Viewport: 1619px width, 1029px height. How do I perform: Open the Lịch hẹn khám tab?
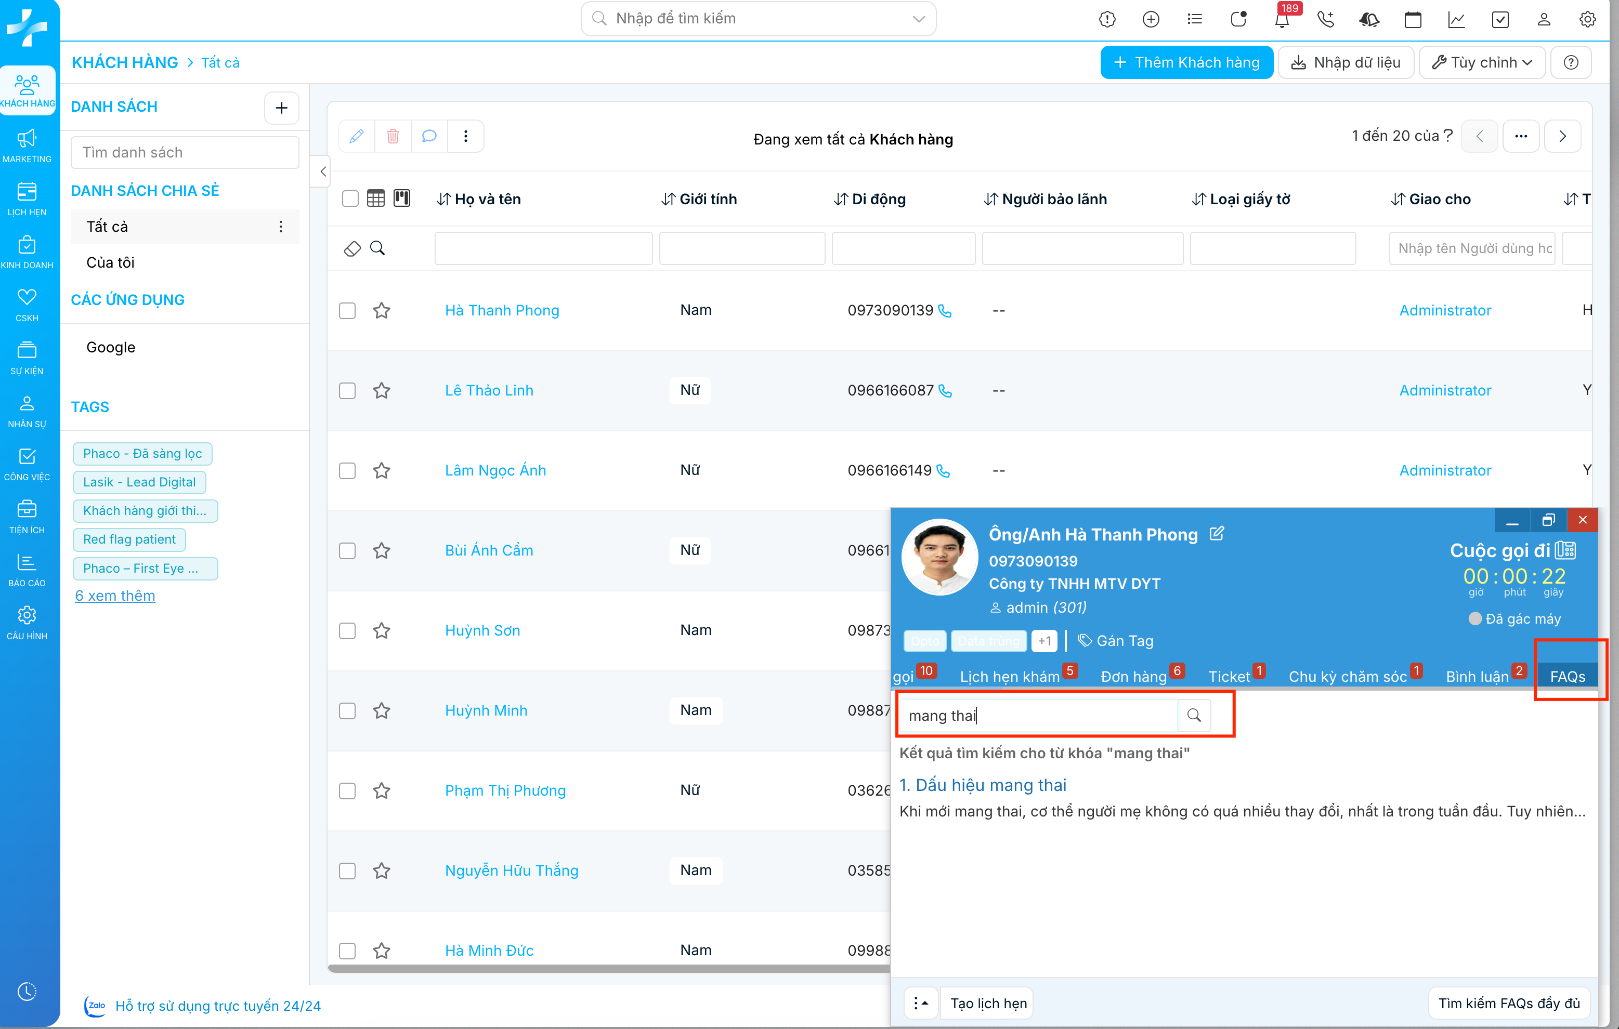[1009, 676]
